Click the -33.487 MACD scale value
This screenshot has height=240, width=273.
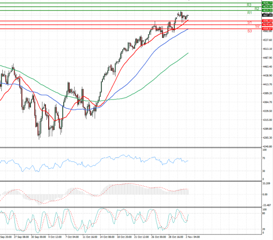pyautogui.click(x=267, y=205)
